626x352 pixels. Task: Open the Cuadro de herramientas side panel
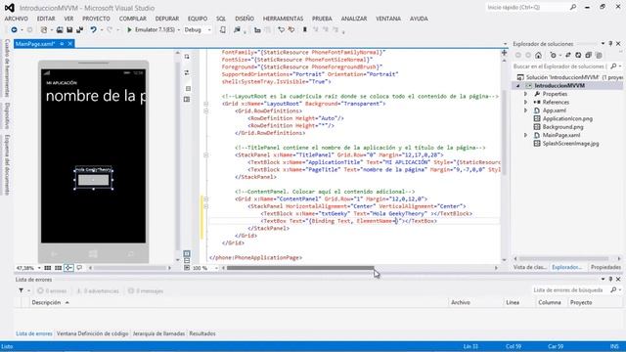(x=7, y=68)
